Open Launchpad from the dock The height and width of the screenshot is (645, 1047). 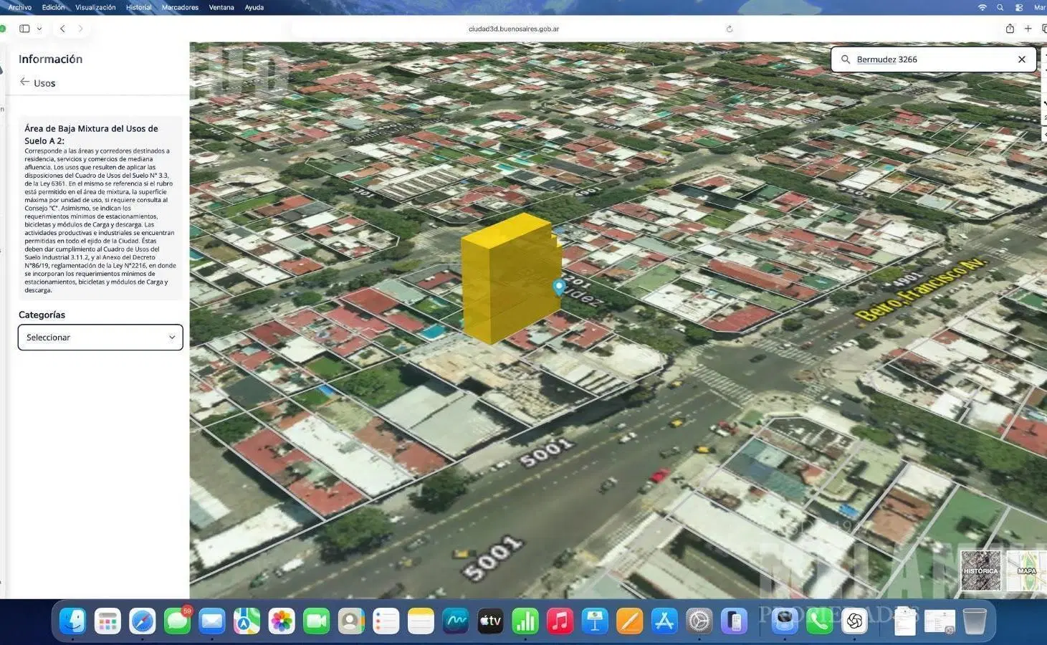(x=107, y=621)
